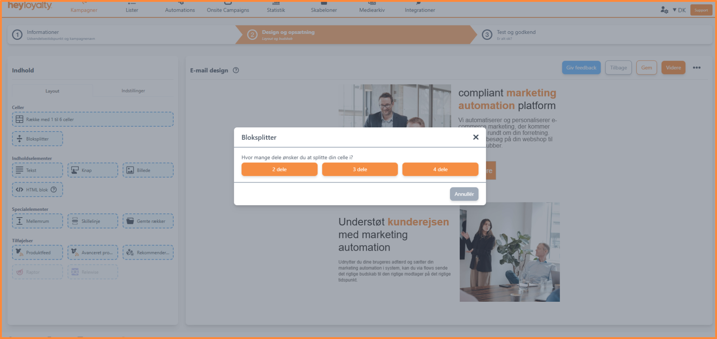Click the HTML blok code icon
The image size is (717, 339).
[20, 190]
